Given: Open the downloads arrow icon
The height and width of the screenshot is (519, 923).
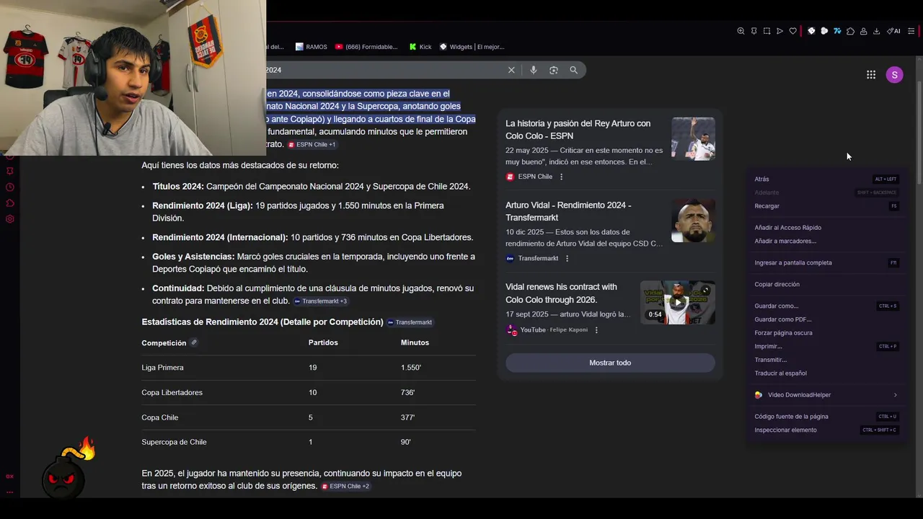Looking at the screenshot, I should click(x=876, y=31).
